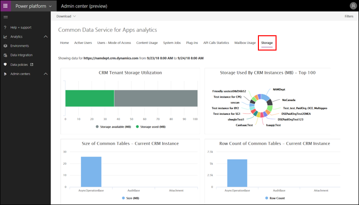Open the app launcher waffle icon
This screenshot has width=359, height=205.
pyautogui.click(x=6, y=6)
